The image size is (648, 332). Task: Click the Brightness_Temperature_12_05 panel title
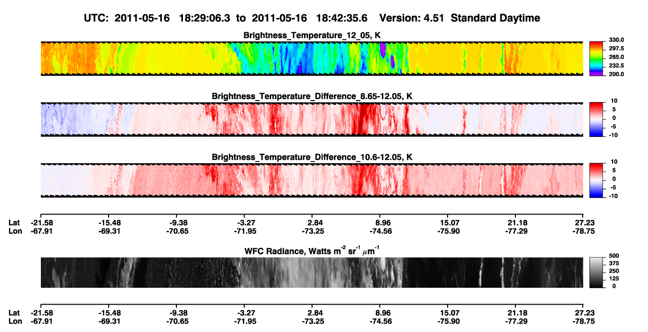[x=312, y=35]
